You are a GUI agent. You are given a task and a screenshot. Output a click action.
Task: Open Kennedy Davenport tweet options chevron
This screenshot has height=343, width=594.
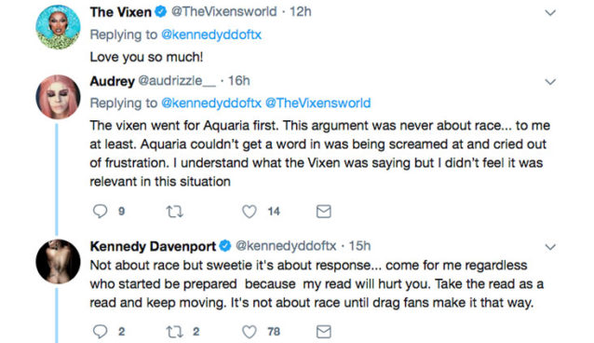tap(550, 247)
